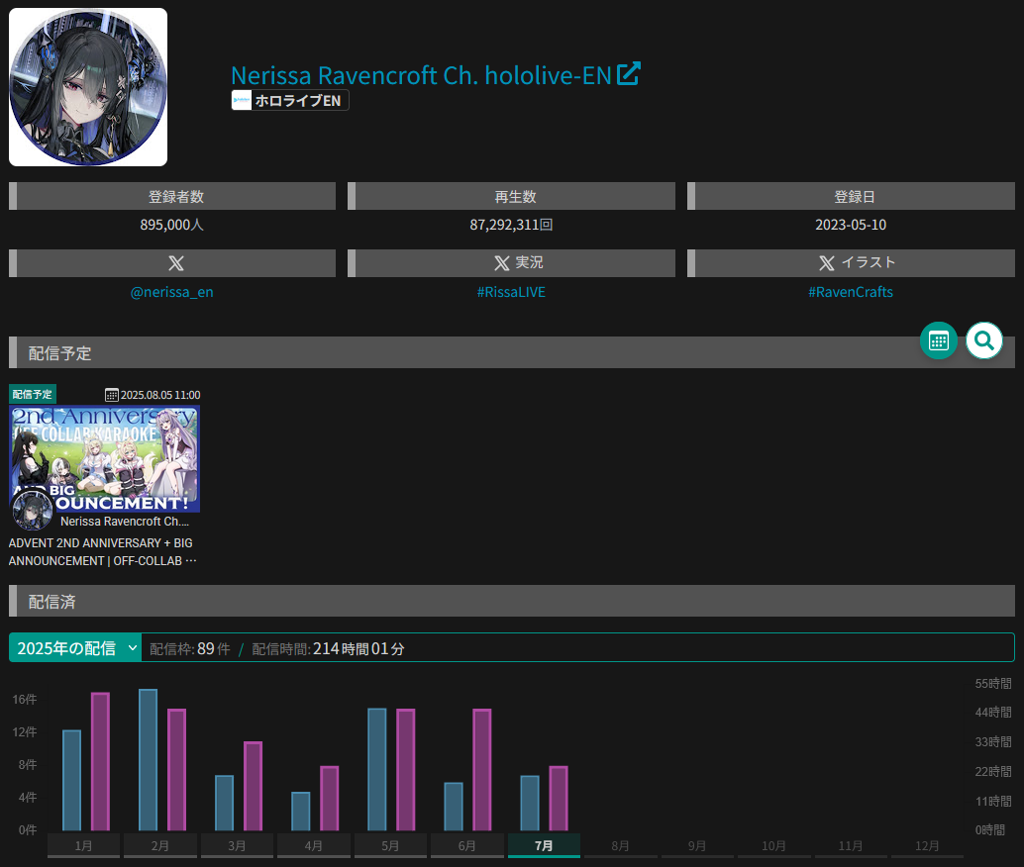The image size is (1024, 867).
Task: Select the 3月 month tab
Action: tap(237, 845)
